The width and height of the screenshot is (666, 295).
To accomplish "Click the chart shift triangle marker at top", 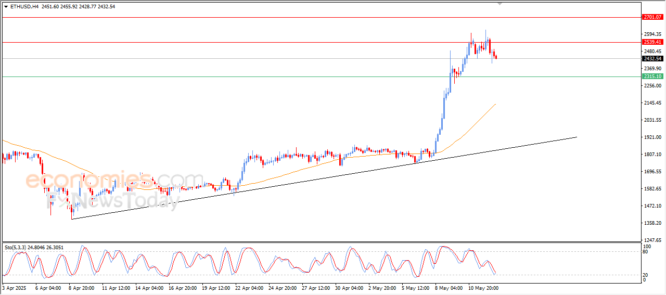I will pyautogui.click(x=500, y=4).
